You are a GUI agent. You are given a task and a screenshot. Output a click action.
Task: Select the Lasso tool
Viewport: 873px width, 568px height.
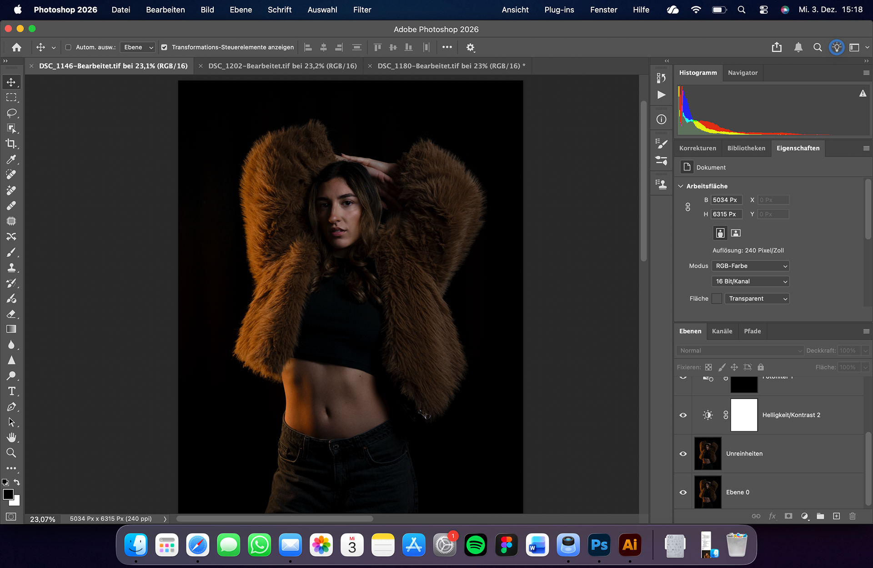click(11, 113)
